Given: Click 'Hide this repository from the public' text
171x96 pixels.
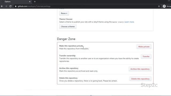Looking at the screenshot, I should coord(74,49).
